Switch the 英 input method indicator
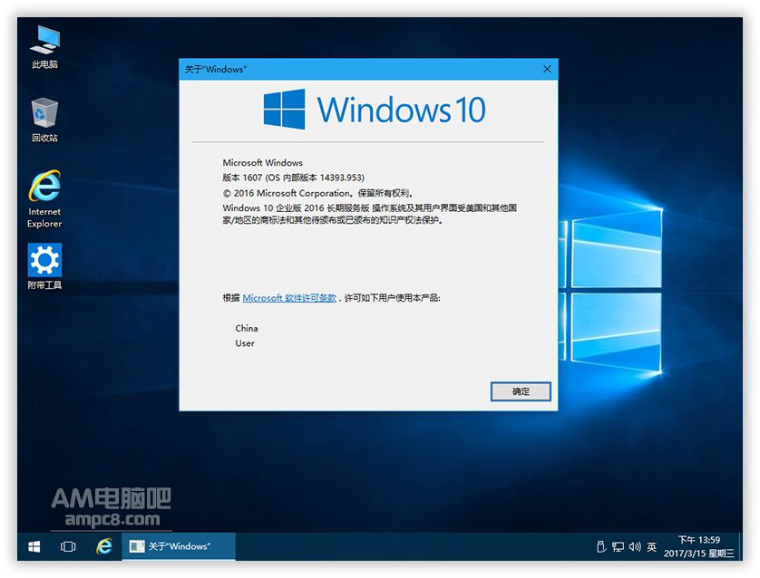Image resolution: width=760 pixels, height=578 pixels. (x=651, y=546)
